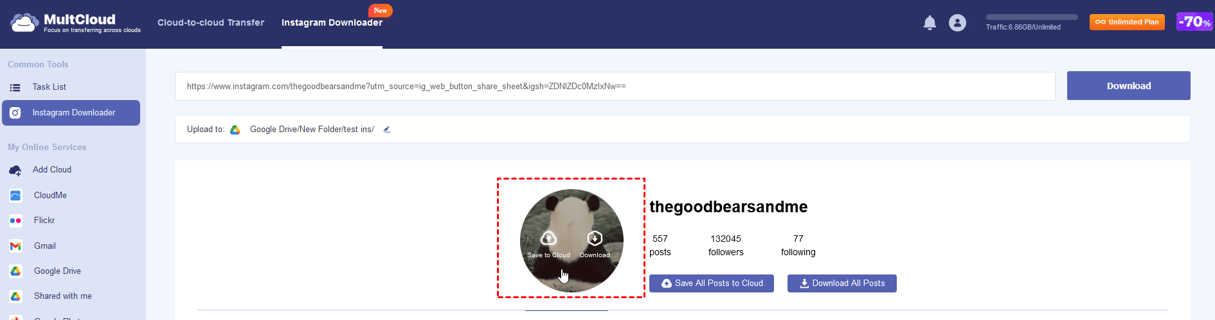Screen dimensions: 1215x320
Task: Click the Unlimited Plan button
Action: click(1127, 22)
